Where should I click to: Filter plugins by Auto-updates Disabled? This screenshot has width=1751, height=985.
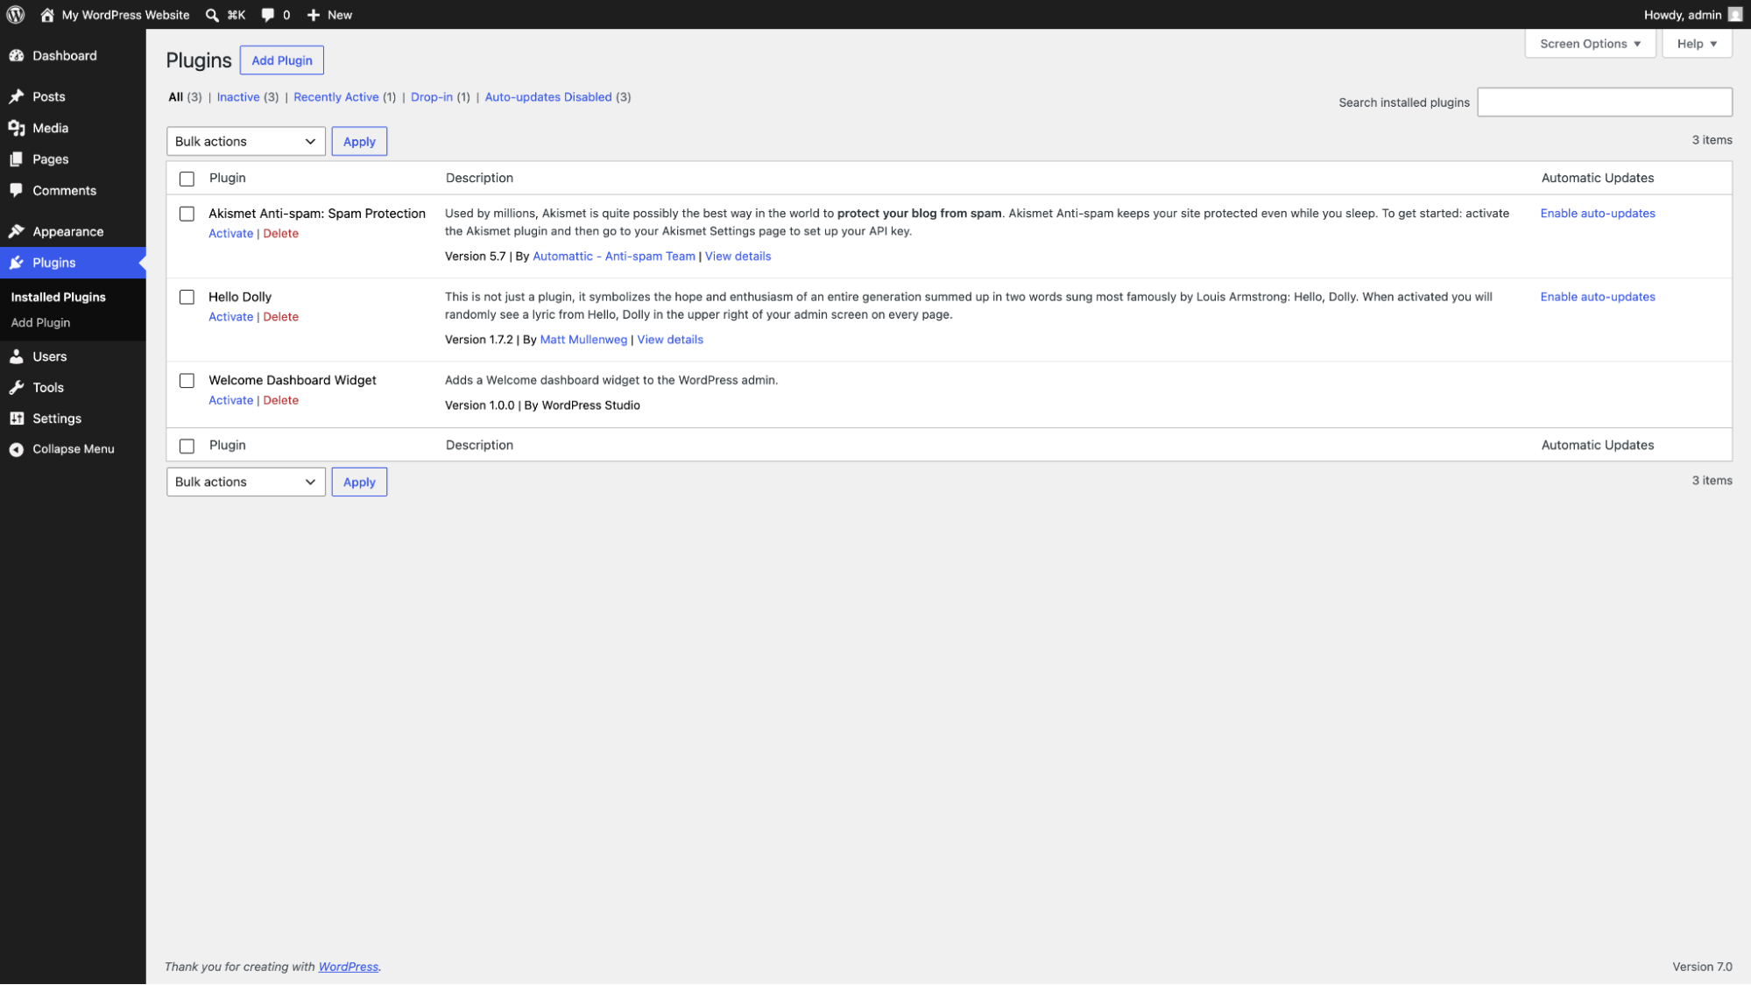[548, 97]
